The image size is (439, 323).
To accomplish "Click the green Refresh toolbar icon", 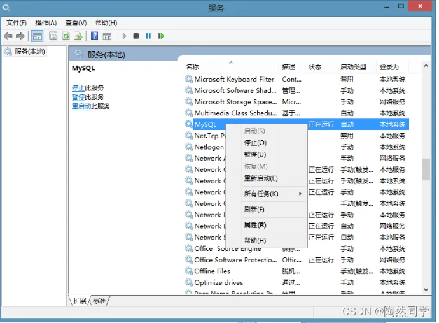I will [66, 36].
